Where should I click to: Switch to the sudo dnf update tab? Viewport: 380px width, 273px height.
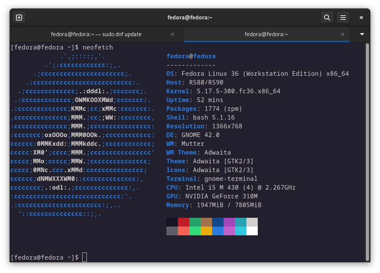tap(96, 34)
